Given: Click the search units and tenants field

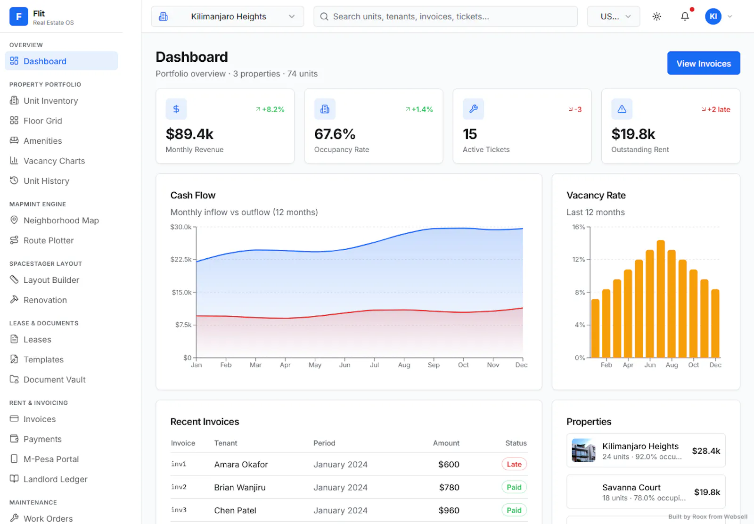Looking at the screenshot, I should click(x=445, y=16).
